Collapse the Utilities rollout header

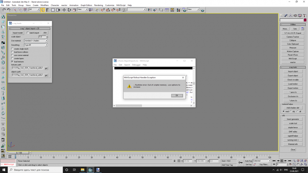[x=293, y=25]
